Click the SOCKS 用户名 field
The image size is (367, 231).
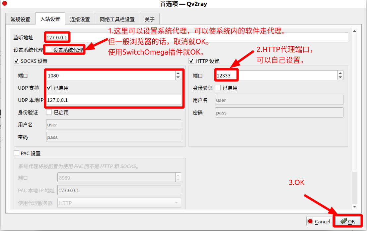click(x=113, y=124)
